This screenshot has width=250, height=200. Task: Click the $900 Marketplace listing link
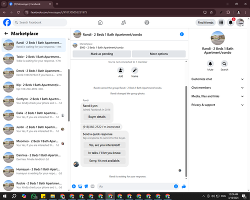(x=101, y=47)
